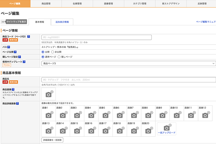The width and height of the screenshot is (216, 144).
Task: Click the 一括アップロード bulk upload camera
Action: point(167,128)
